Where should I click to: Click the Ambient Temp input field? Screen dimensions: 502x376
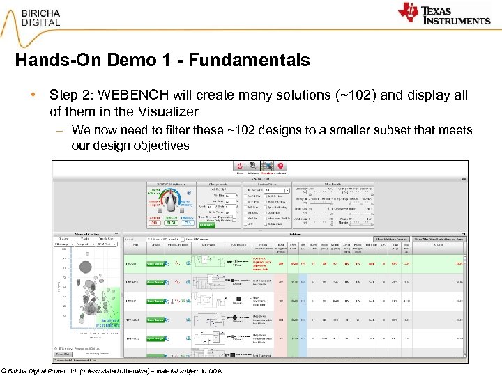pyautogui.click(x=230, y=212)
